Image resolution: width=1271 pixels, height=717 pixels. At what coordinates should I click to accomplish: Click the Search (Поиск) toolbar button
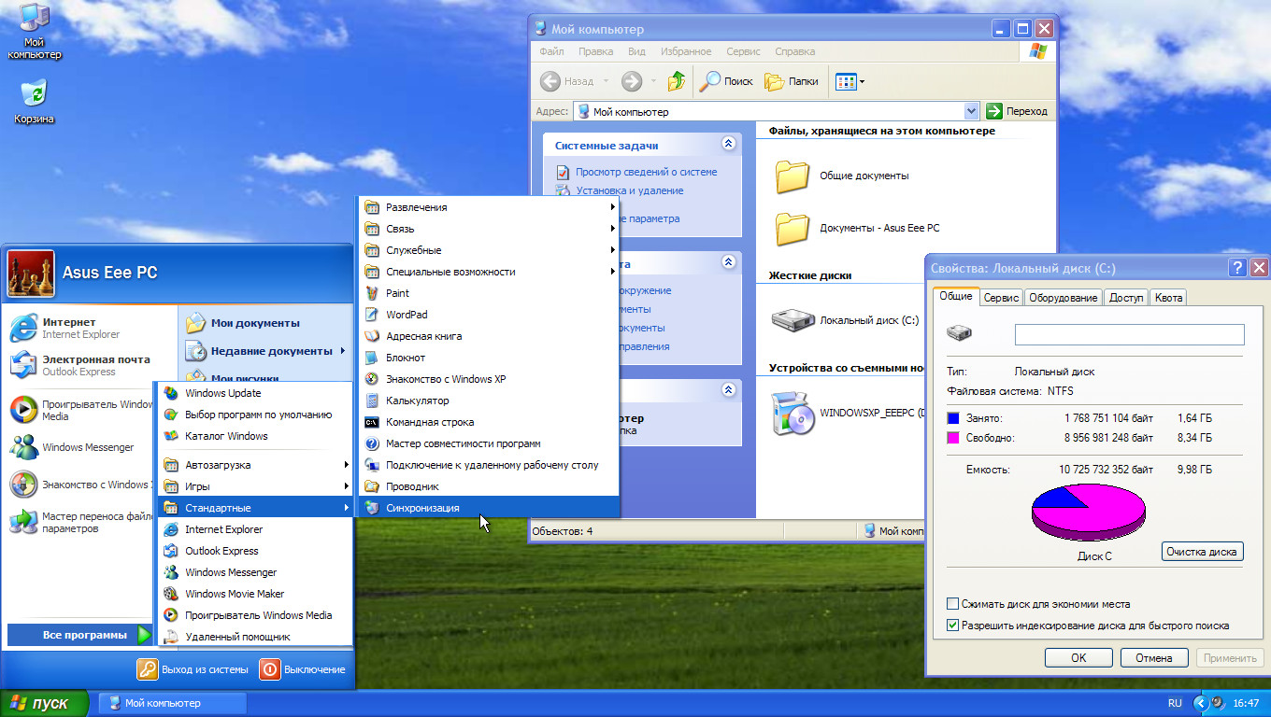[x=727, y=81]
